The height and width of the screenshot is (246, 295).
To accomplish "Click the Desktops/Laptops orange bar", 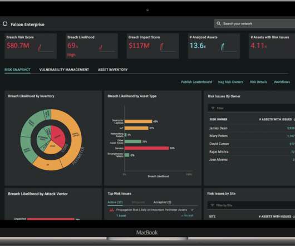I will (138, 121).
